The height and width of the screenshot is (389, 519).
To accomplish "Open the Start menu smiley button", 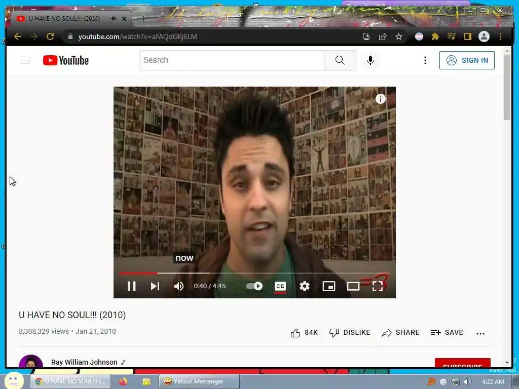I will tap(14, 381).
